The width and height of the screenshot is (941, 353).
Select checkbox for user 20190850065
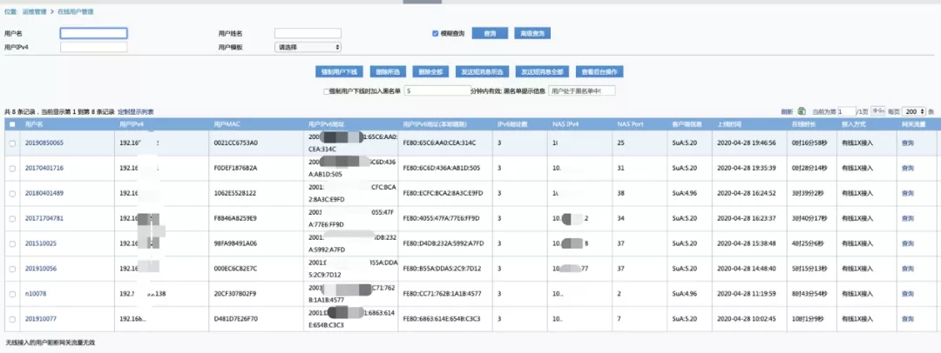(x=11, y=143)
